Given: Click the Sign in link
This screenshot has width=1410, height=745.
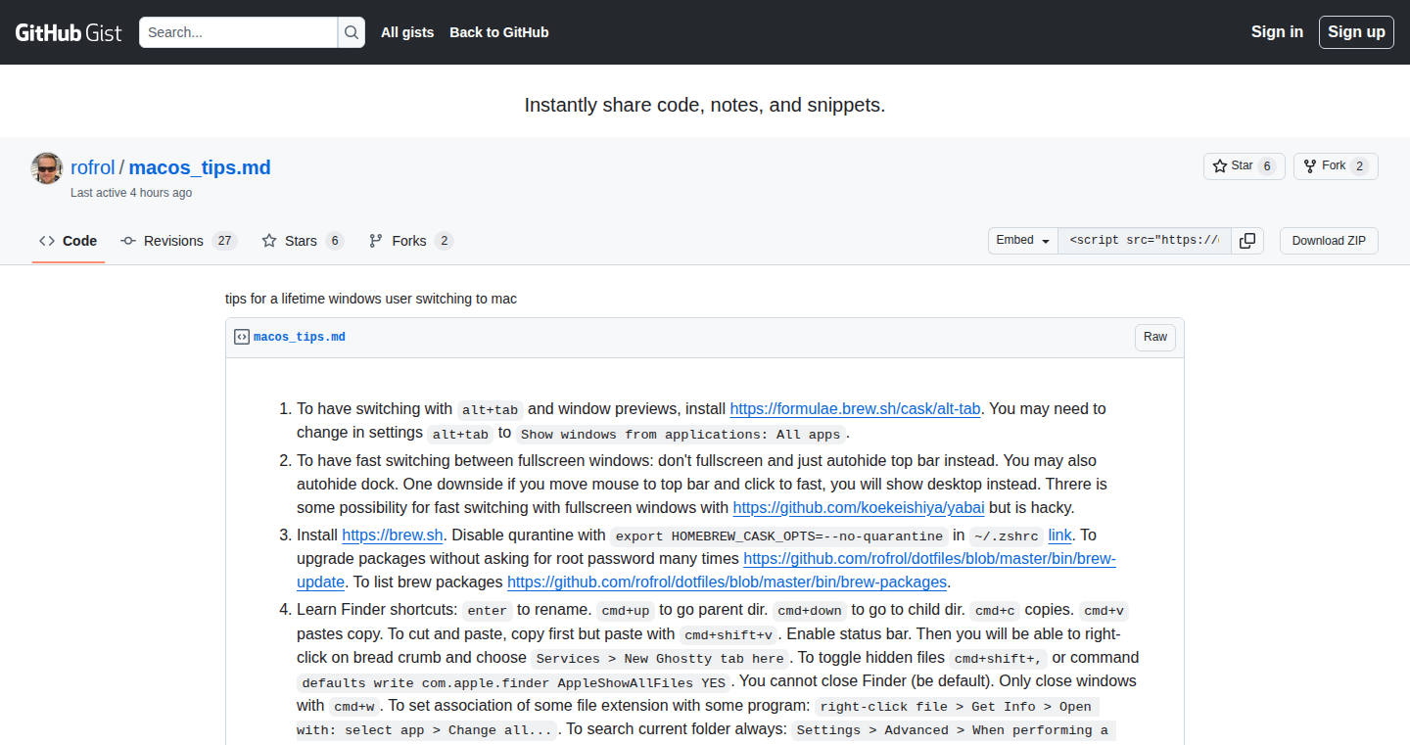Looking at the screenshot, I should (1277, 32).
